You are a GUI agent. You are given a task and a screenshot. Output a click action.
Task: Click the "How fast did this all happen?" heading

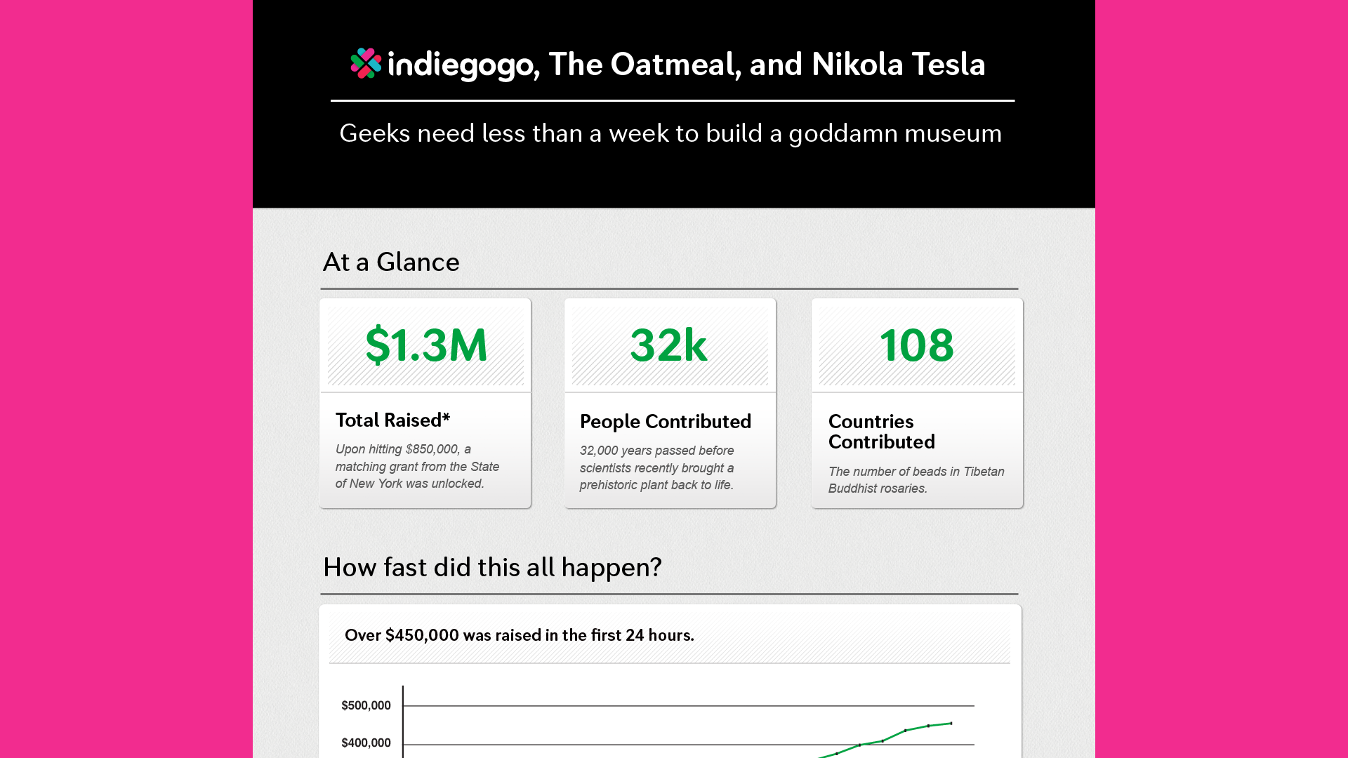pos(492,568)
